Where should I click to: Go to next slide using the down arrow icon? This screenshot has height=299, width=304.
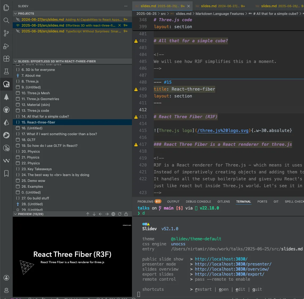click(94, 214)
